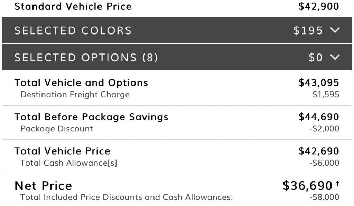This screenshot has height=206, width=354.
Task: Click the Net Price dagger footnote mark
Action: pos(337,184)
